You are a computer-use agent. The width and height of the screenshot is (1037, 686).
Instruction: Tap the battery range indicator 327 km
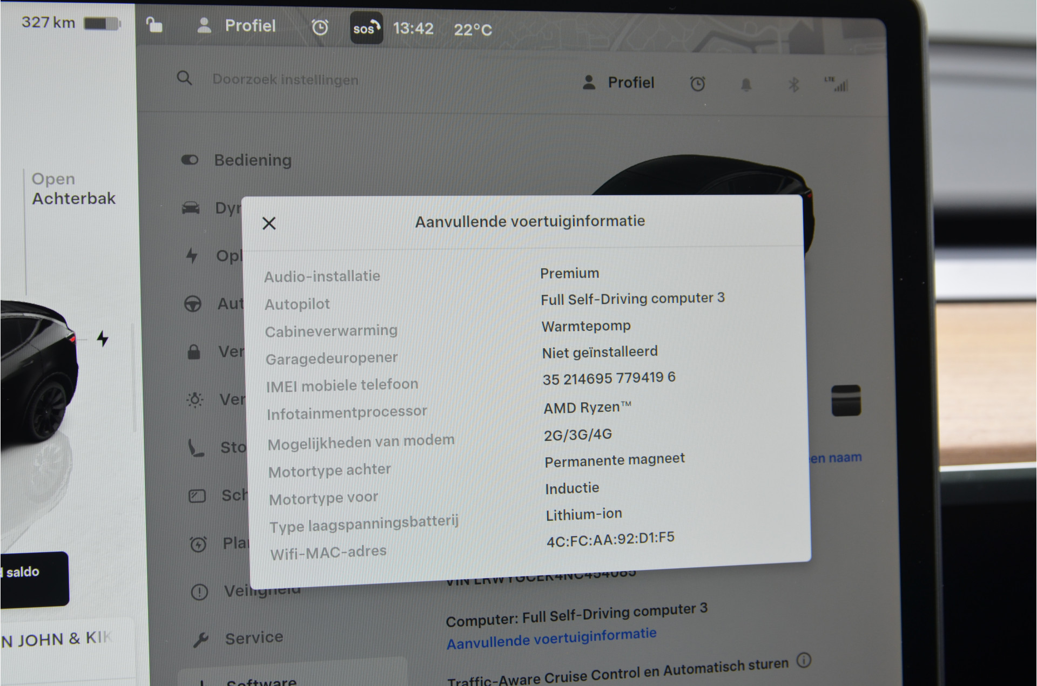pyautogui.click(x=71, y=23)
